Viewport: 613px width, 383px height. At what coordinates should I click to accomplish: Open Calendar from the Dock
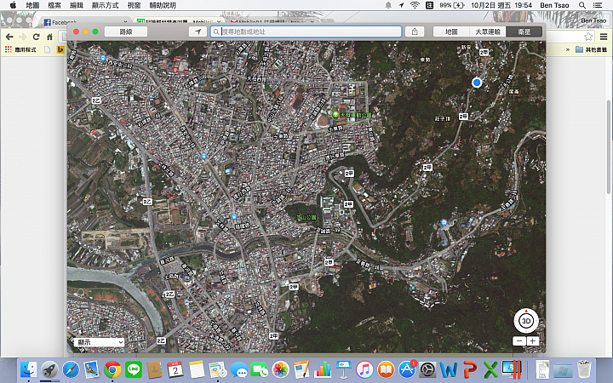tap(175, 369)
